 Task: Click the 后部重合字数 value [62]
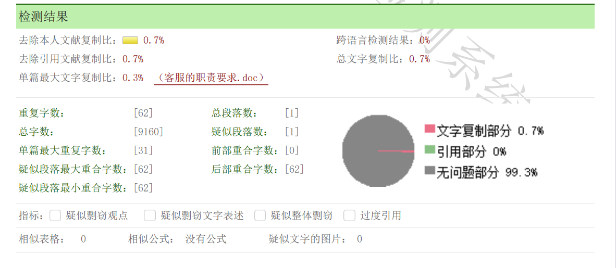[294, 169]
